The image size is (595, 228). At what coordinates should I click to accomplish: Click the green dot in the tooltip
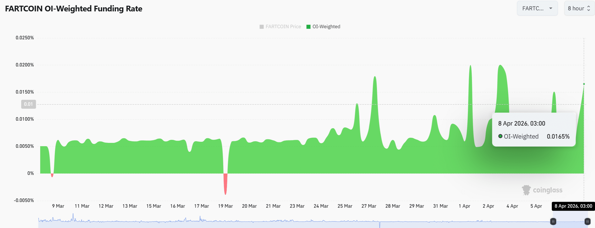[x=500, y=136]
